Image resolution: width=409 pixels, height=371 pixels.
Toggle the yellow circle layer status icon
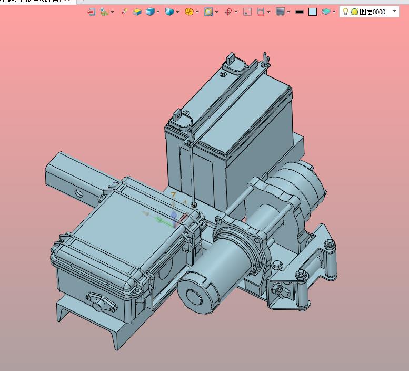point(354,12)
